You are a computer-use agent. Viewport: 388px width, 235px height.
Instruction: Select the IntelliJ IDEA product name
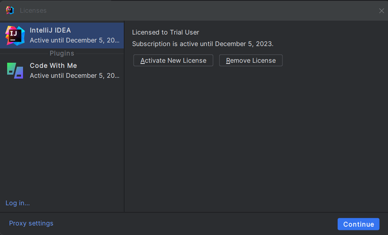50,30
